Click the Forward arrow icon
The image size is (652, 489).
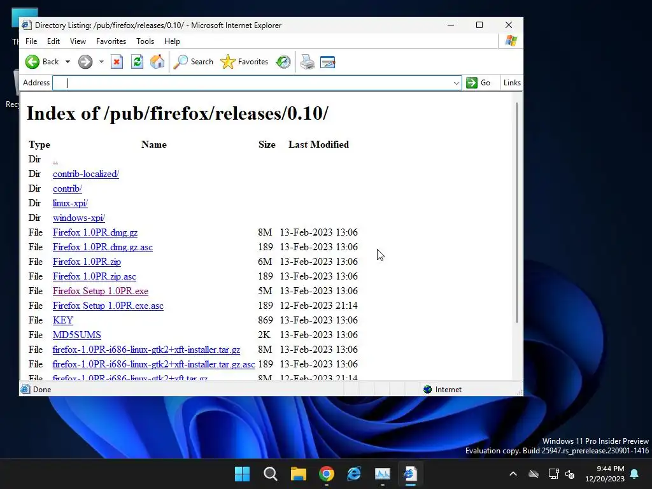85,62
